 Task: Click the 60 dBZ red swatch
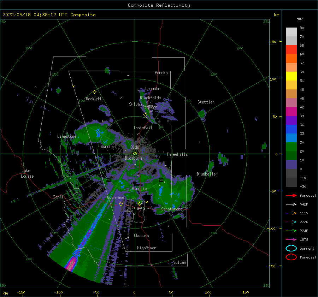point(291,49)
